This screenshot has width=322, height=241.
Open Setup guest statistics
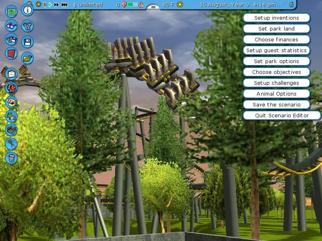(277, 51)
